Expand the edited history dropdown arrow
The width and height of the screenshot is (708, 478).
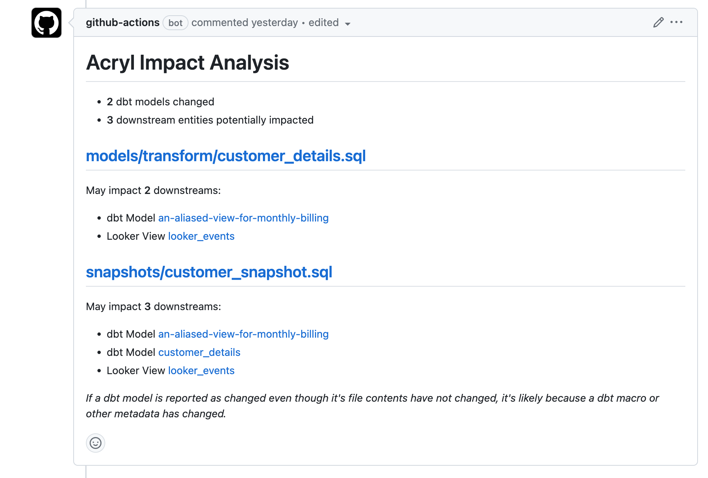click(348, 24)
